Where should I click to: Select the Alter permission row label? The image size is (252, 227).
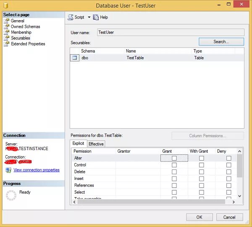pos(78,158)
